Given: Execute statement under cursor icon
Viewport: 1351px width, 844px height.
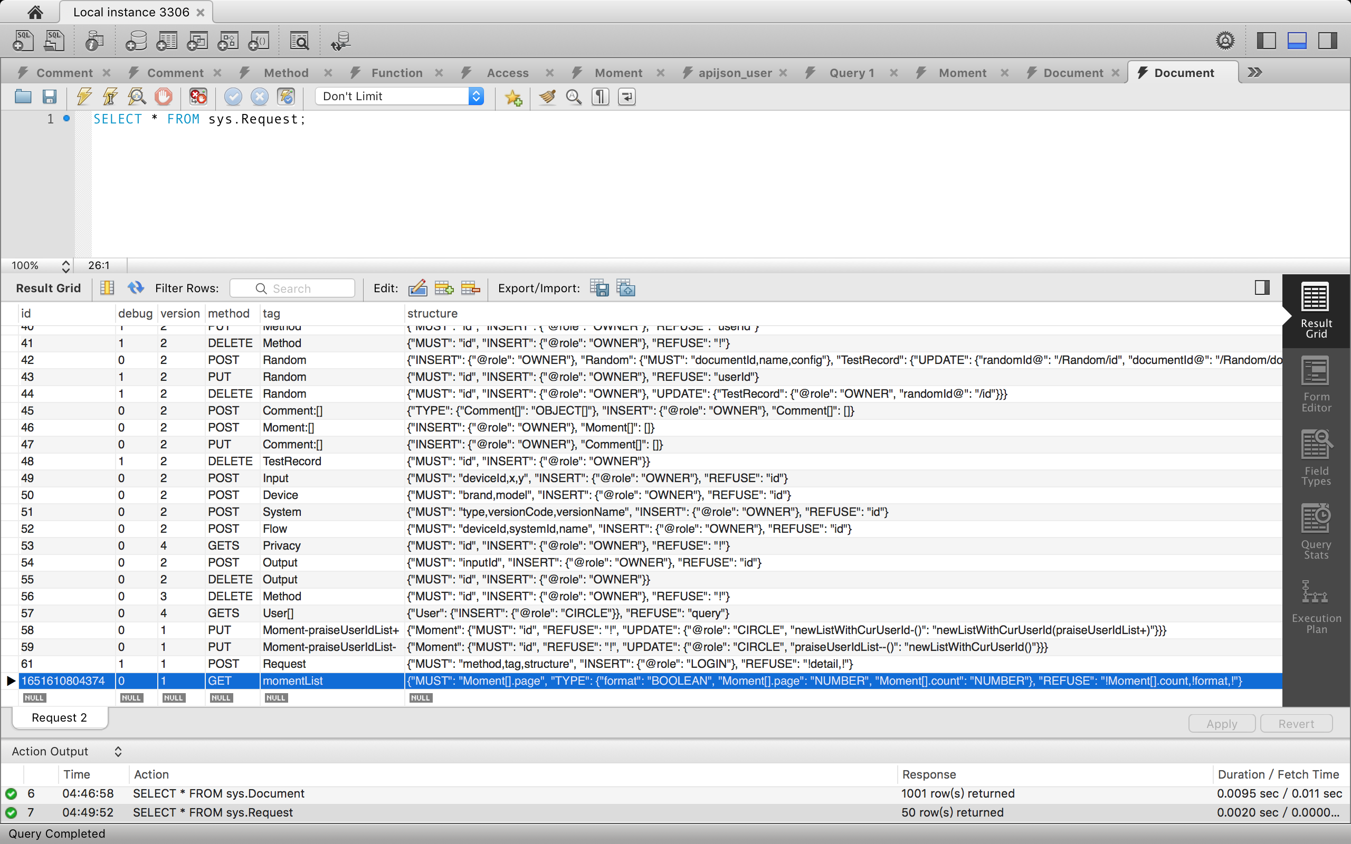Looking at the screenshot, I should tap(110, 97).
